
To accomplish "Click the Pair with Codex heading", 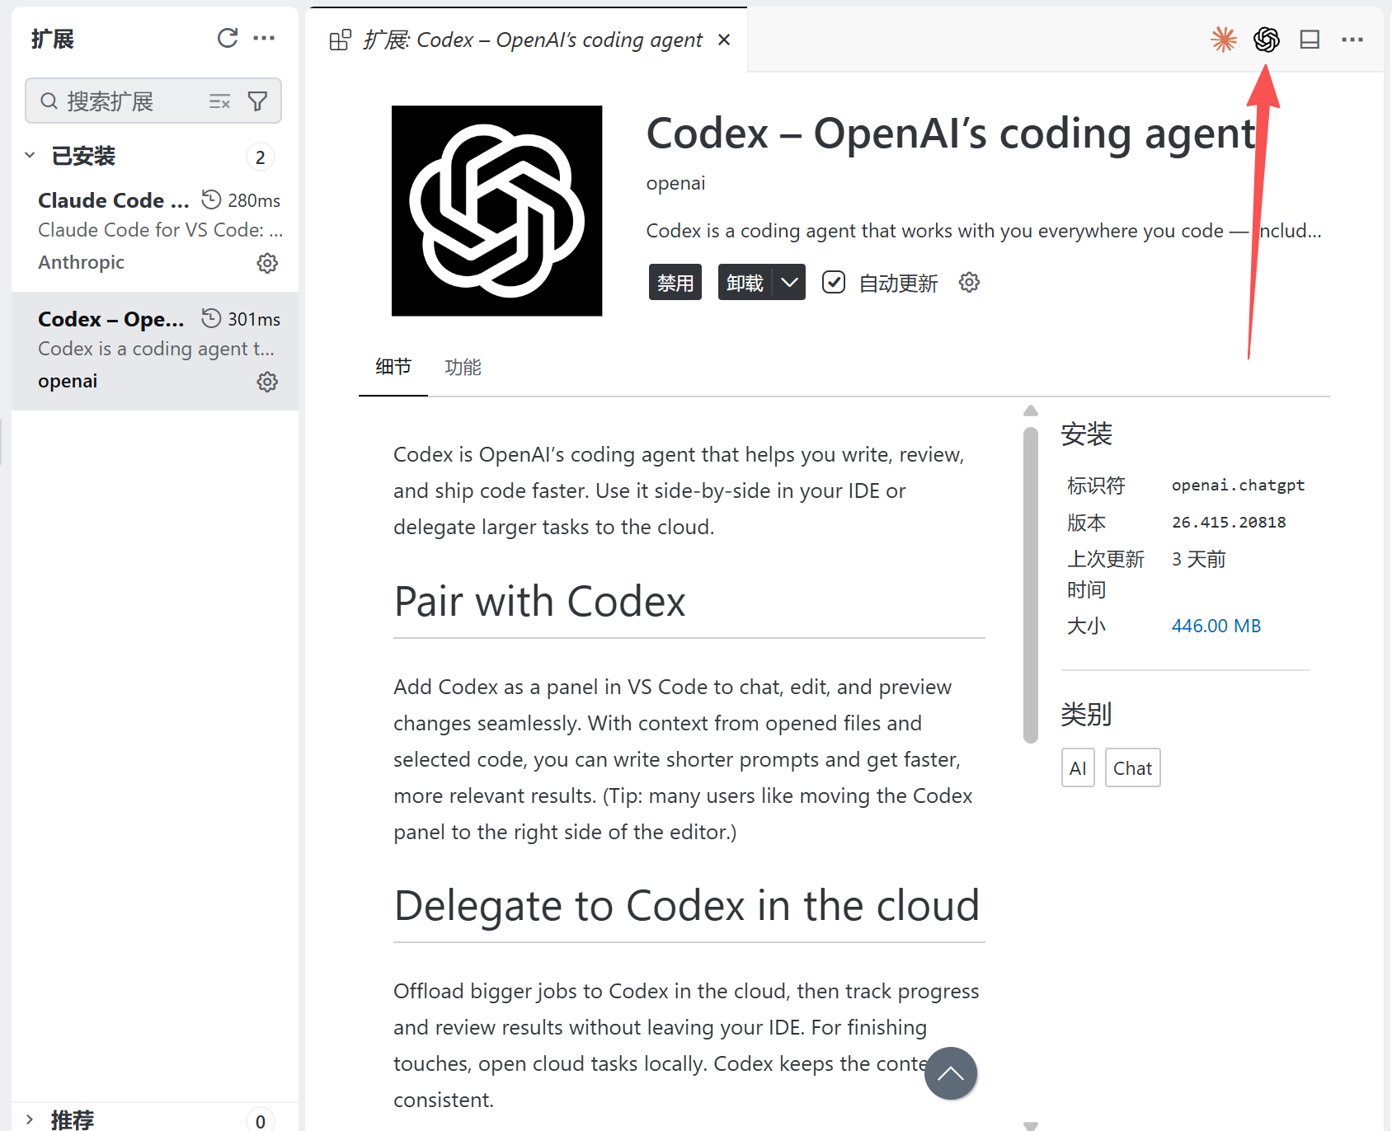I will (539, 601).
